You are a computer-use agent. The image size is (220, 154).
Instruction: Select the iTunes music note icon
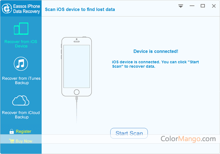(x=21, y=64)
